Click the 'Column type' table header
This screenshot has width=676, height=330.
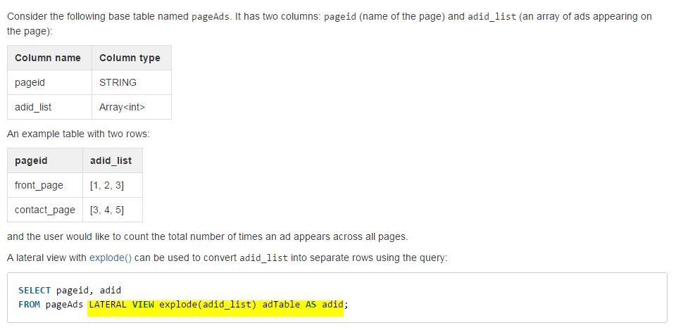pyautogui.click(x=130, y=58)
